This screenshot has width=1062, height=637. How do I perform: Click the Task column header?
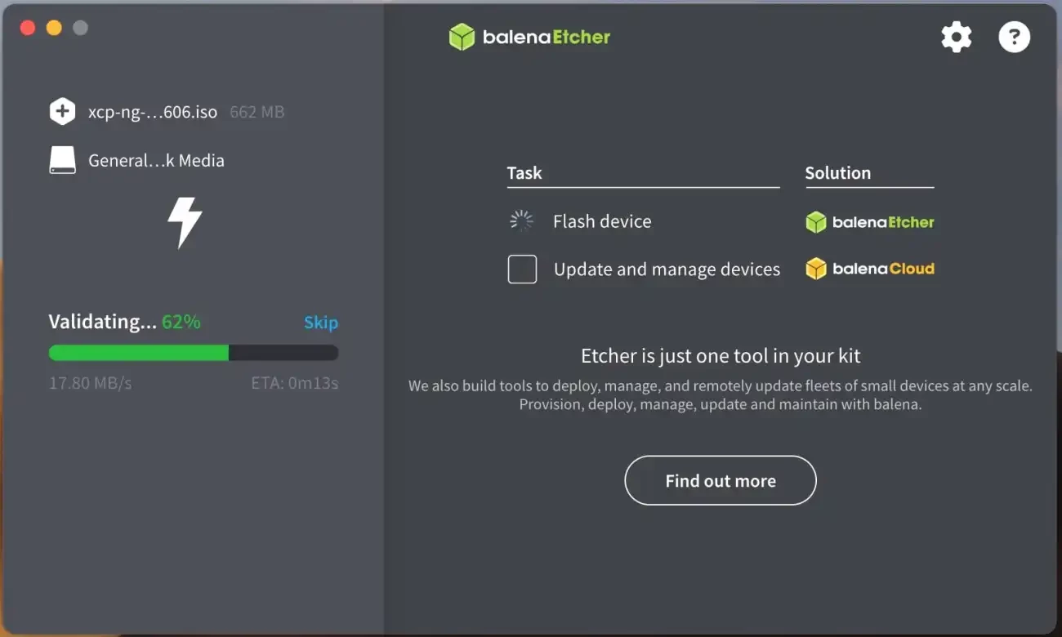524,173
